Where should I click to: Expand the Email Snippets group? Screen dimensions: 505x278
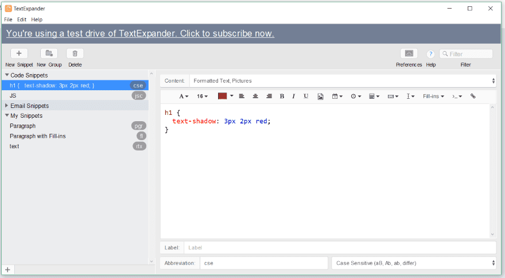coord(7,106)
